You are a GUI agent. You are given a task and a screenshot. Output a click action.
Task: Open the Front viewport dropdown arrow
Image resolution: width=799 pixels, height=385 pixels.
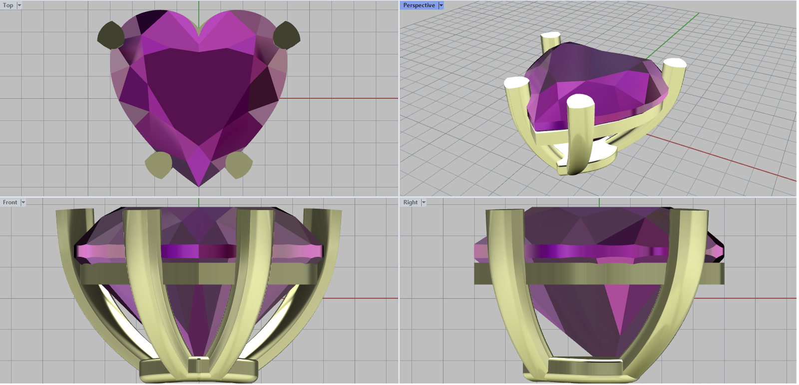23,202
